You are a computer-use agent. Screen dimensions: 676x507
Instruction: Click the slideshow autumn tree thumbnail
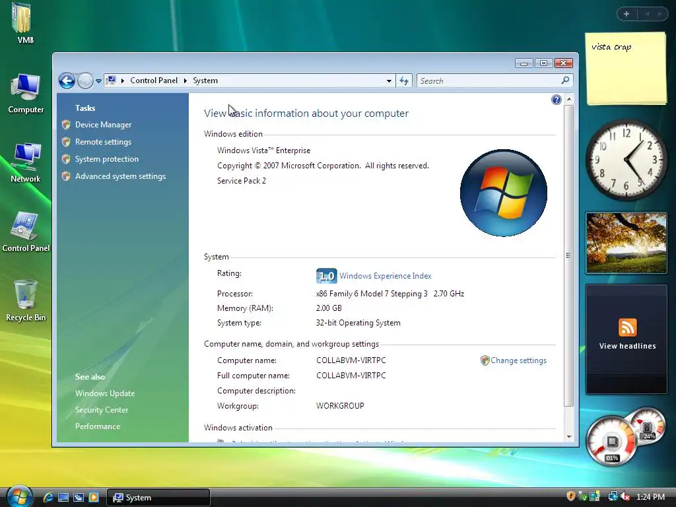626,243
